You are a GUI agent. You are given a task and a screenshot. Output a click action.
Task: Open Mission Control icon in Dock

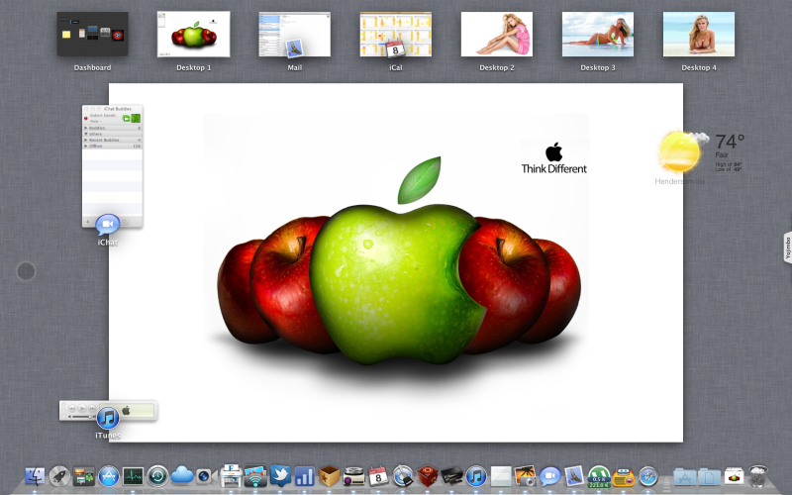point(84,476)
